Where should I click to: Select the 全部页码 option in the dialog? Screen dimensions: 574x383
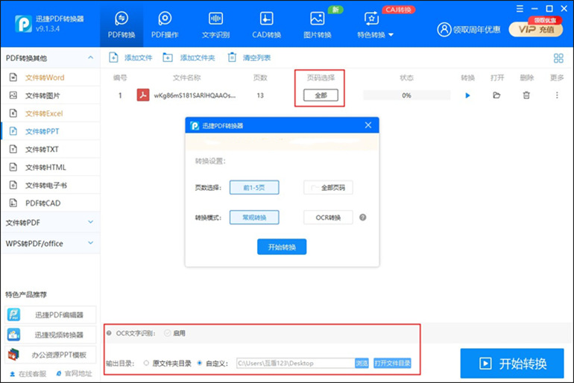pos(328,188)
